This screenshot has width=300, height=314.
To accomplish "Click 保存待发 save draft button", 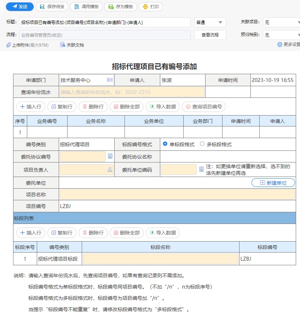I will [x=52, y=7].
